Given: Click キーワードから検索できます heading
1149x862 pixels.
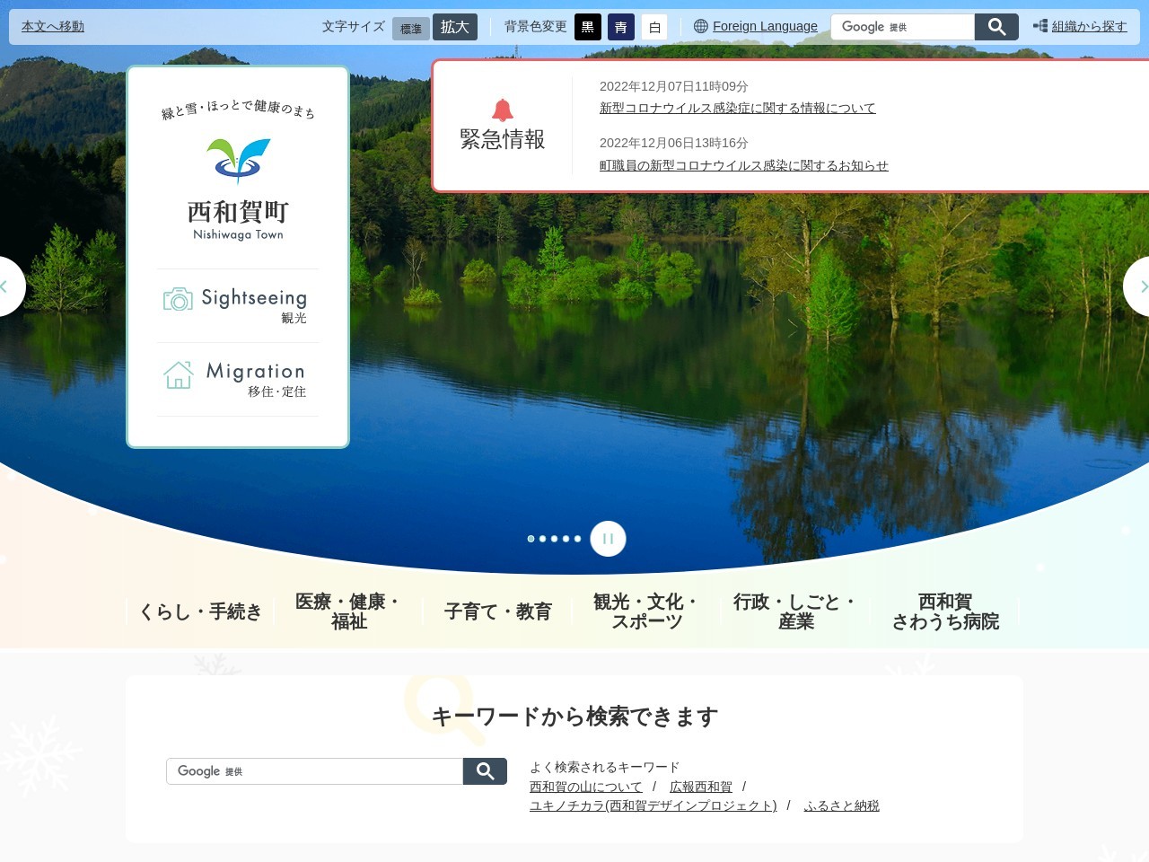Looking at the screenshot, I should point(574,717).
